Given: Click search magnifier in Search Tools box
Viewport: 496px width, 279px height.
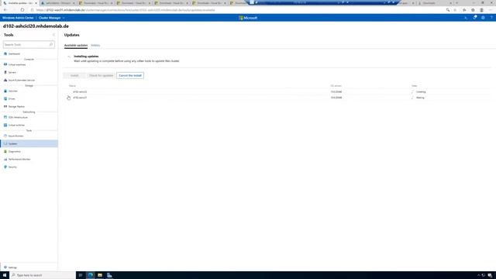Looking at the screenshot, I should coord(51,45).
